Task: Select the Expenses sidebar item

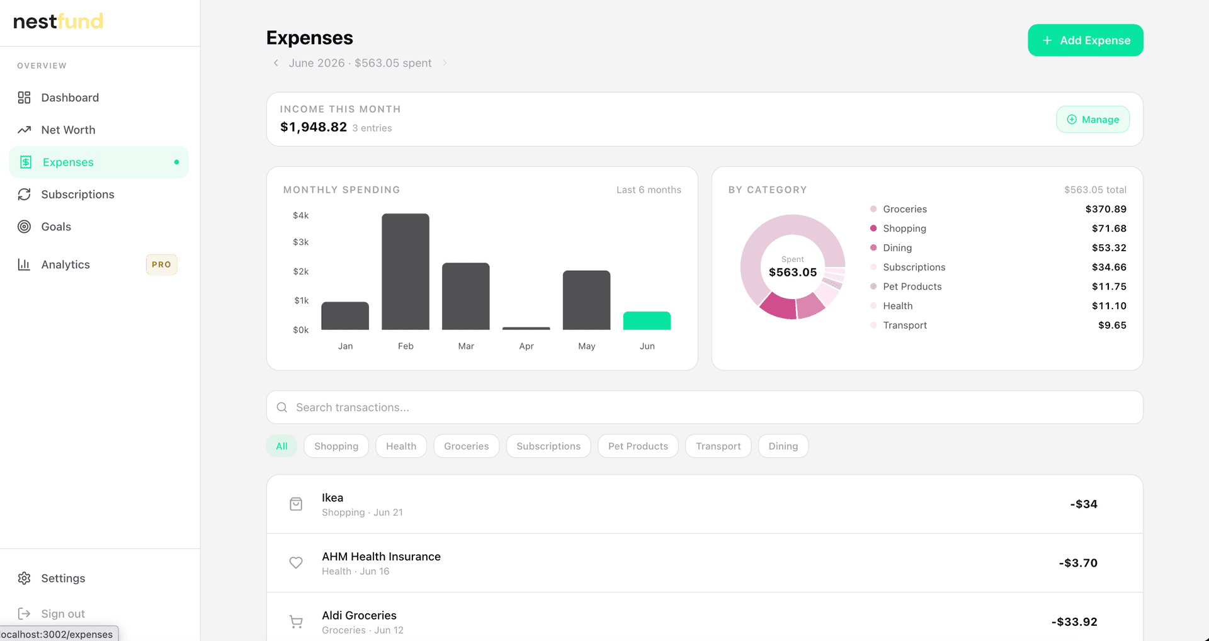Action: [x=99, y=162]
